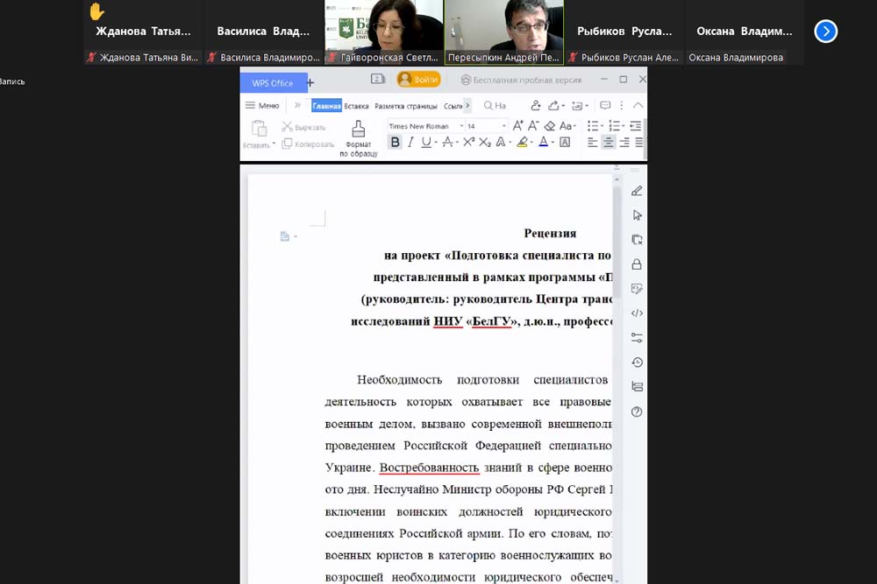Apply superscript formatting

[469, 143]
